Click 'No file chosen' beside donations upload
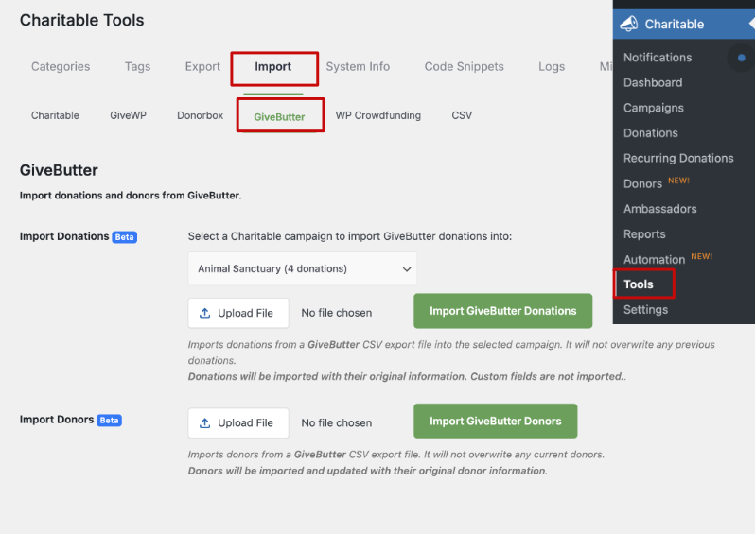 tap(337, 313)
